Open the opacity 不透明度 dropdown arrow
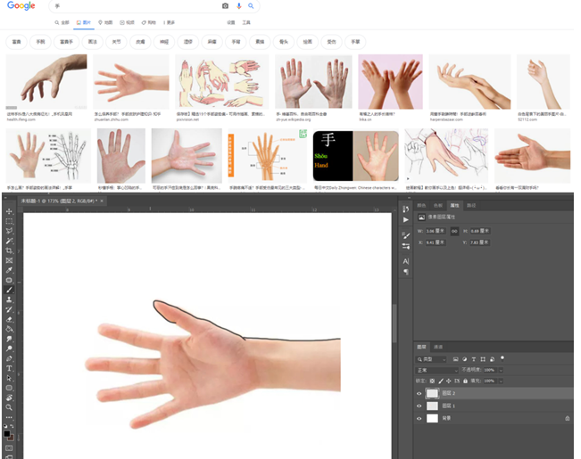This screenshot has height=459, width=581. tap(501, 370)
